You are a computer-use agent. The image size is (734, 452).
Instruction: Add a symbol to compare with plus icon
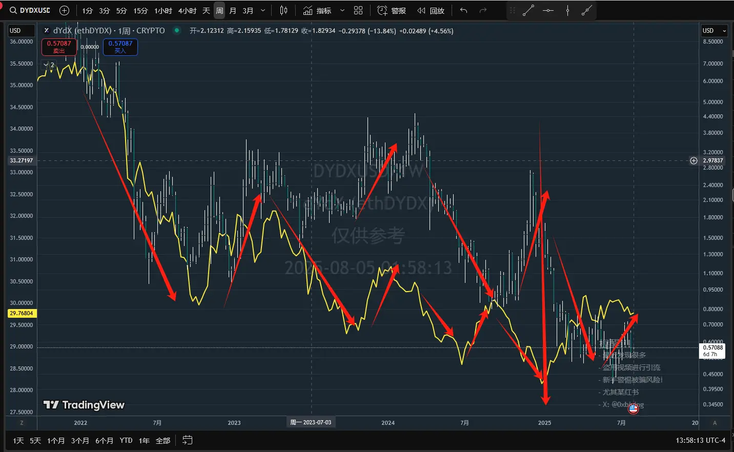pos(64,10)
